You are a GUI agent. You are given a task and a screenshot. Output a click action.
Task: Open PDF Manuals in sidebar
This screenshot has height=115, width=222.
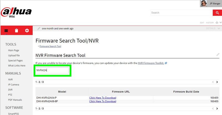coord(15,100)
